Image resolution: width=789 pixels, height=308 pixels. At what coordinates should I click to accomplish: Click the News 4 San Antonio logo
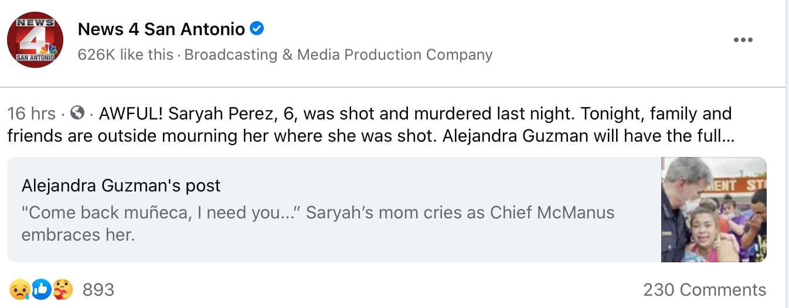click(35, 40)
